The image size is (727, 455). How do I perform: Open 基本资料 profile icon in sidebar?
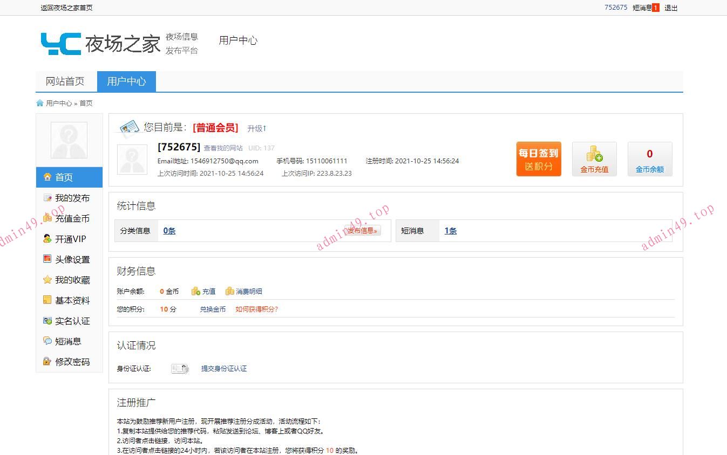tap(47, 300)
